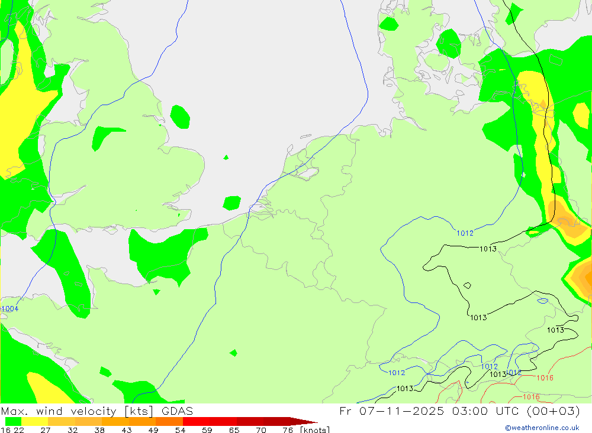592x433 pixels.
Task: Click the '43' value under the legend
Action: 127,430
